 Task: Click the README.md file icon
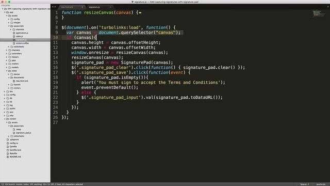pyautogui.click(x=8, y=157)
